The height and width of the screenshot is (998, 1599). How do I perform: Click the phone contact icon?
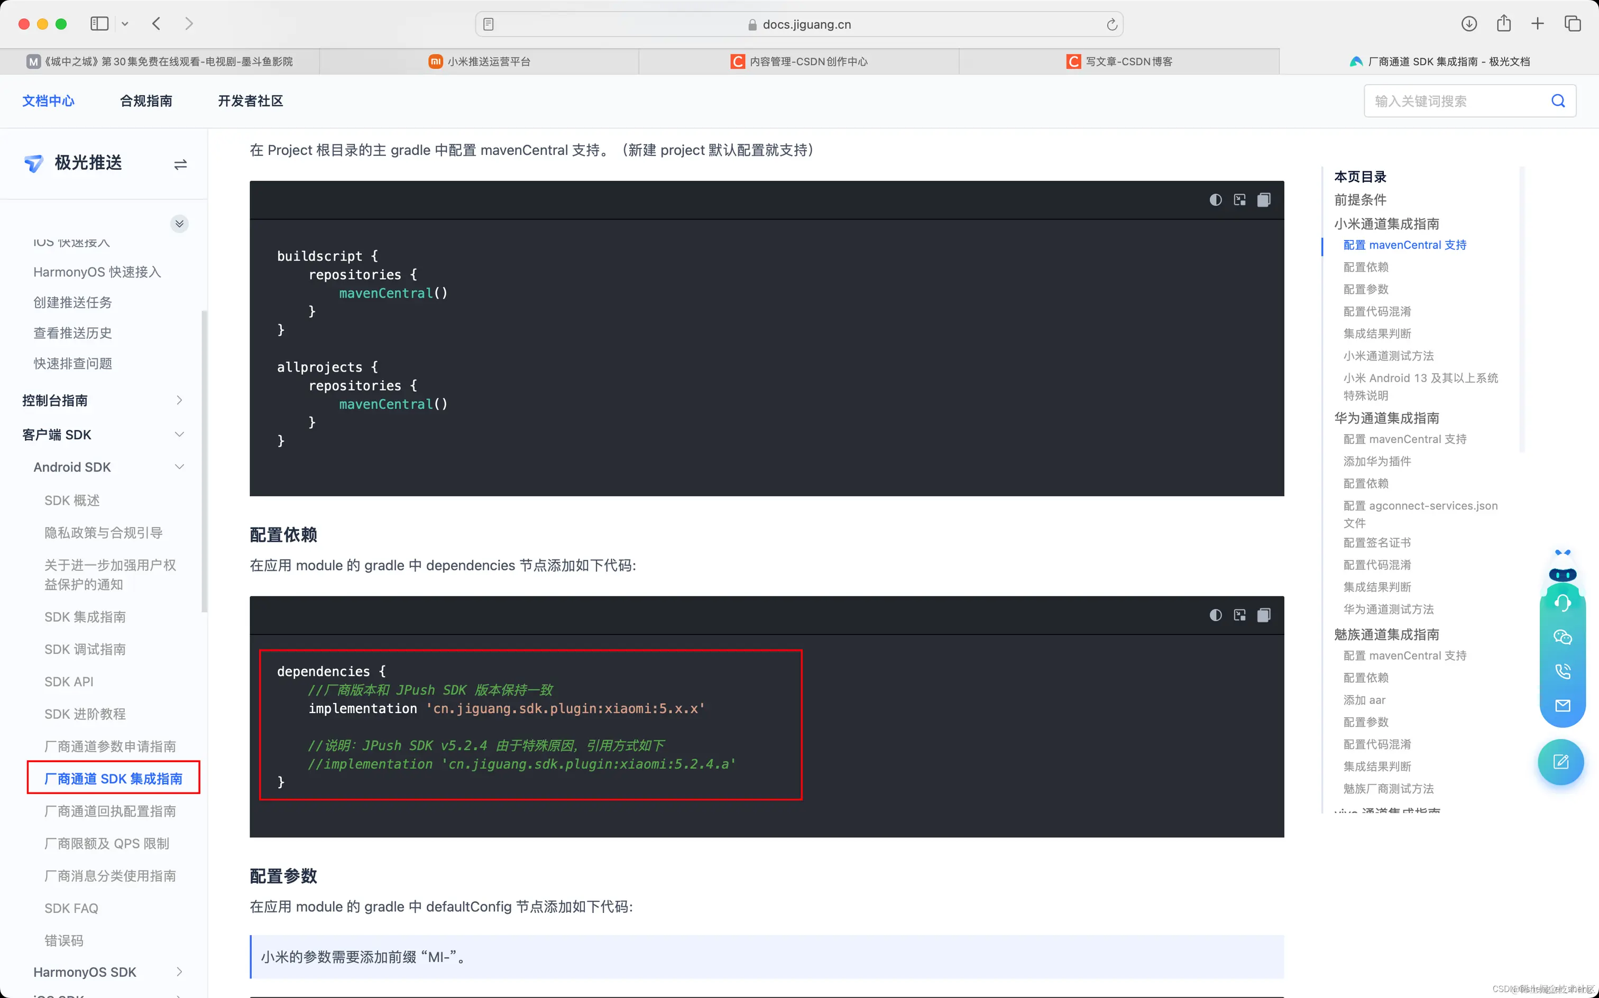click(1562, 671)
